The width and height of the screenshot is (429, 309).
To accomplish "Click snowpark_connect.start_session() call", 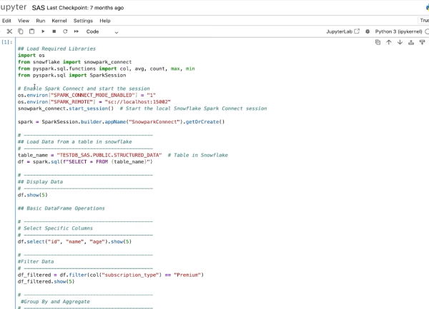I will [x=66, y=108].
